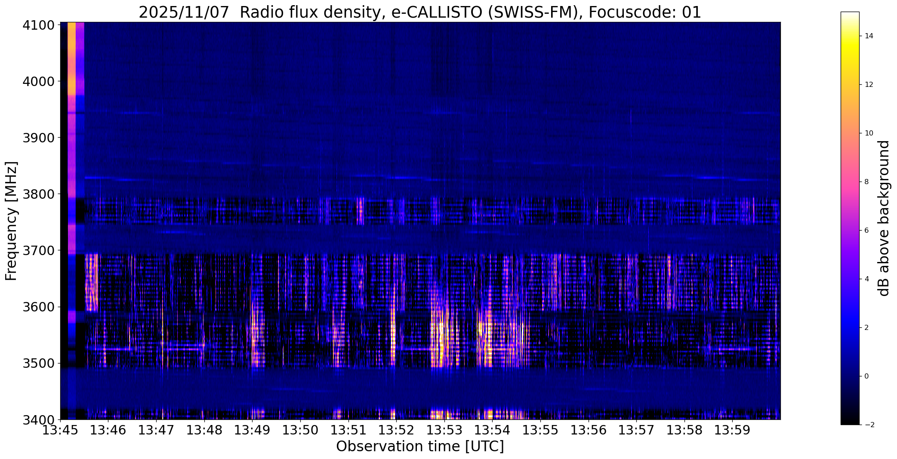Click the 13:47 time tick label
Screen dimensions: 897x459
click(x=156, y=430)
